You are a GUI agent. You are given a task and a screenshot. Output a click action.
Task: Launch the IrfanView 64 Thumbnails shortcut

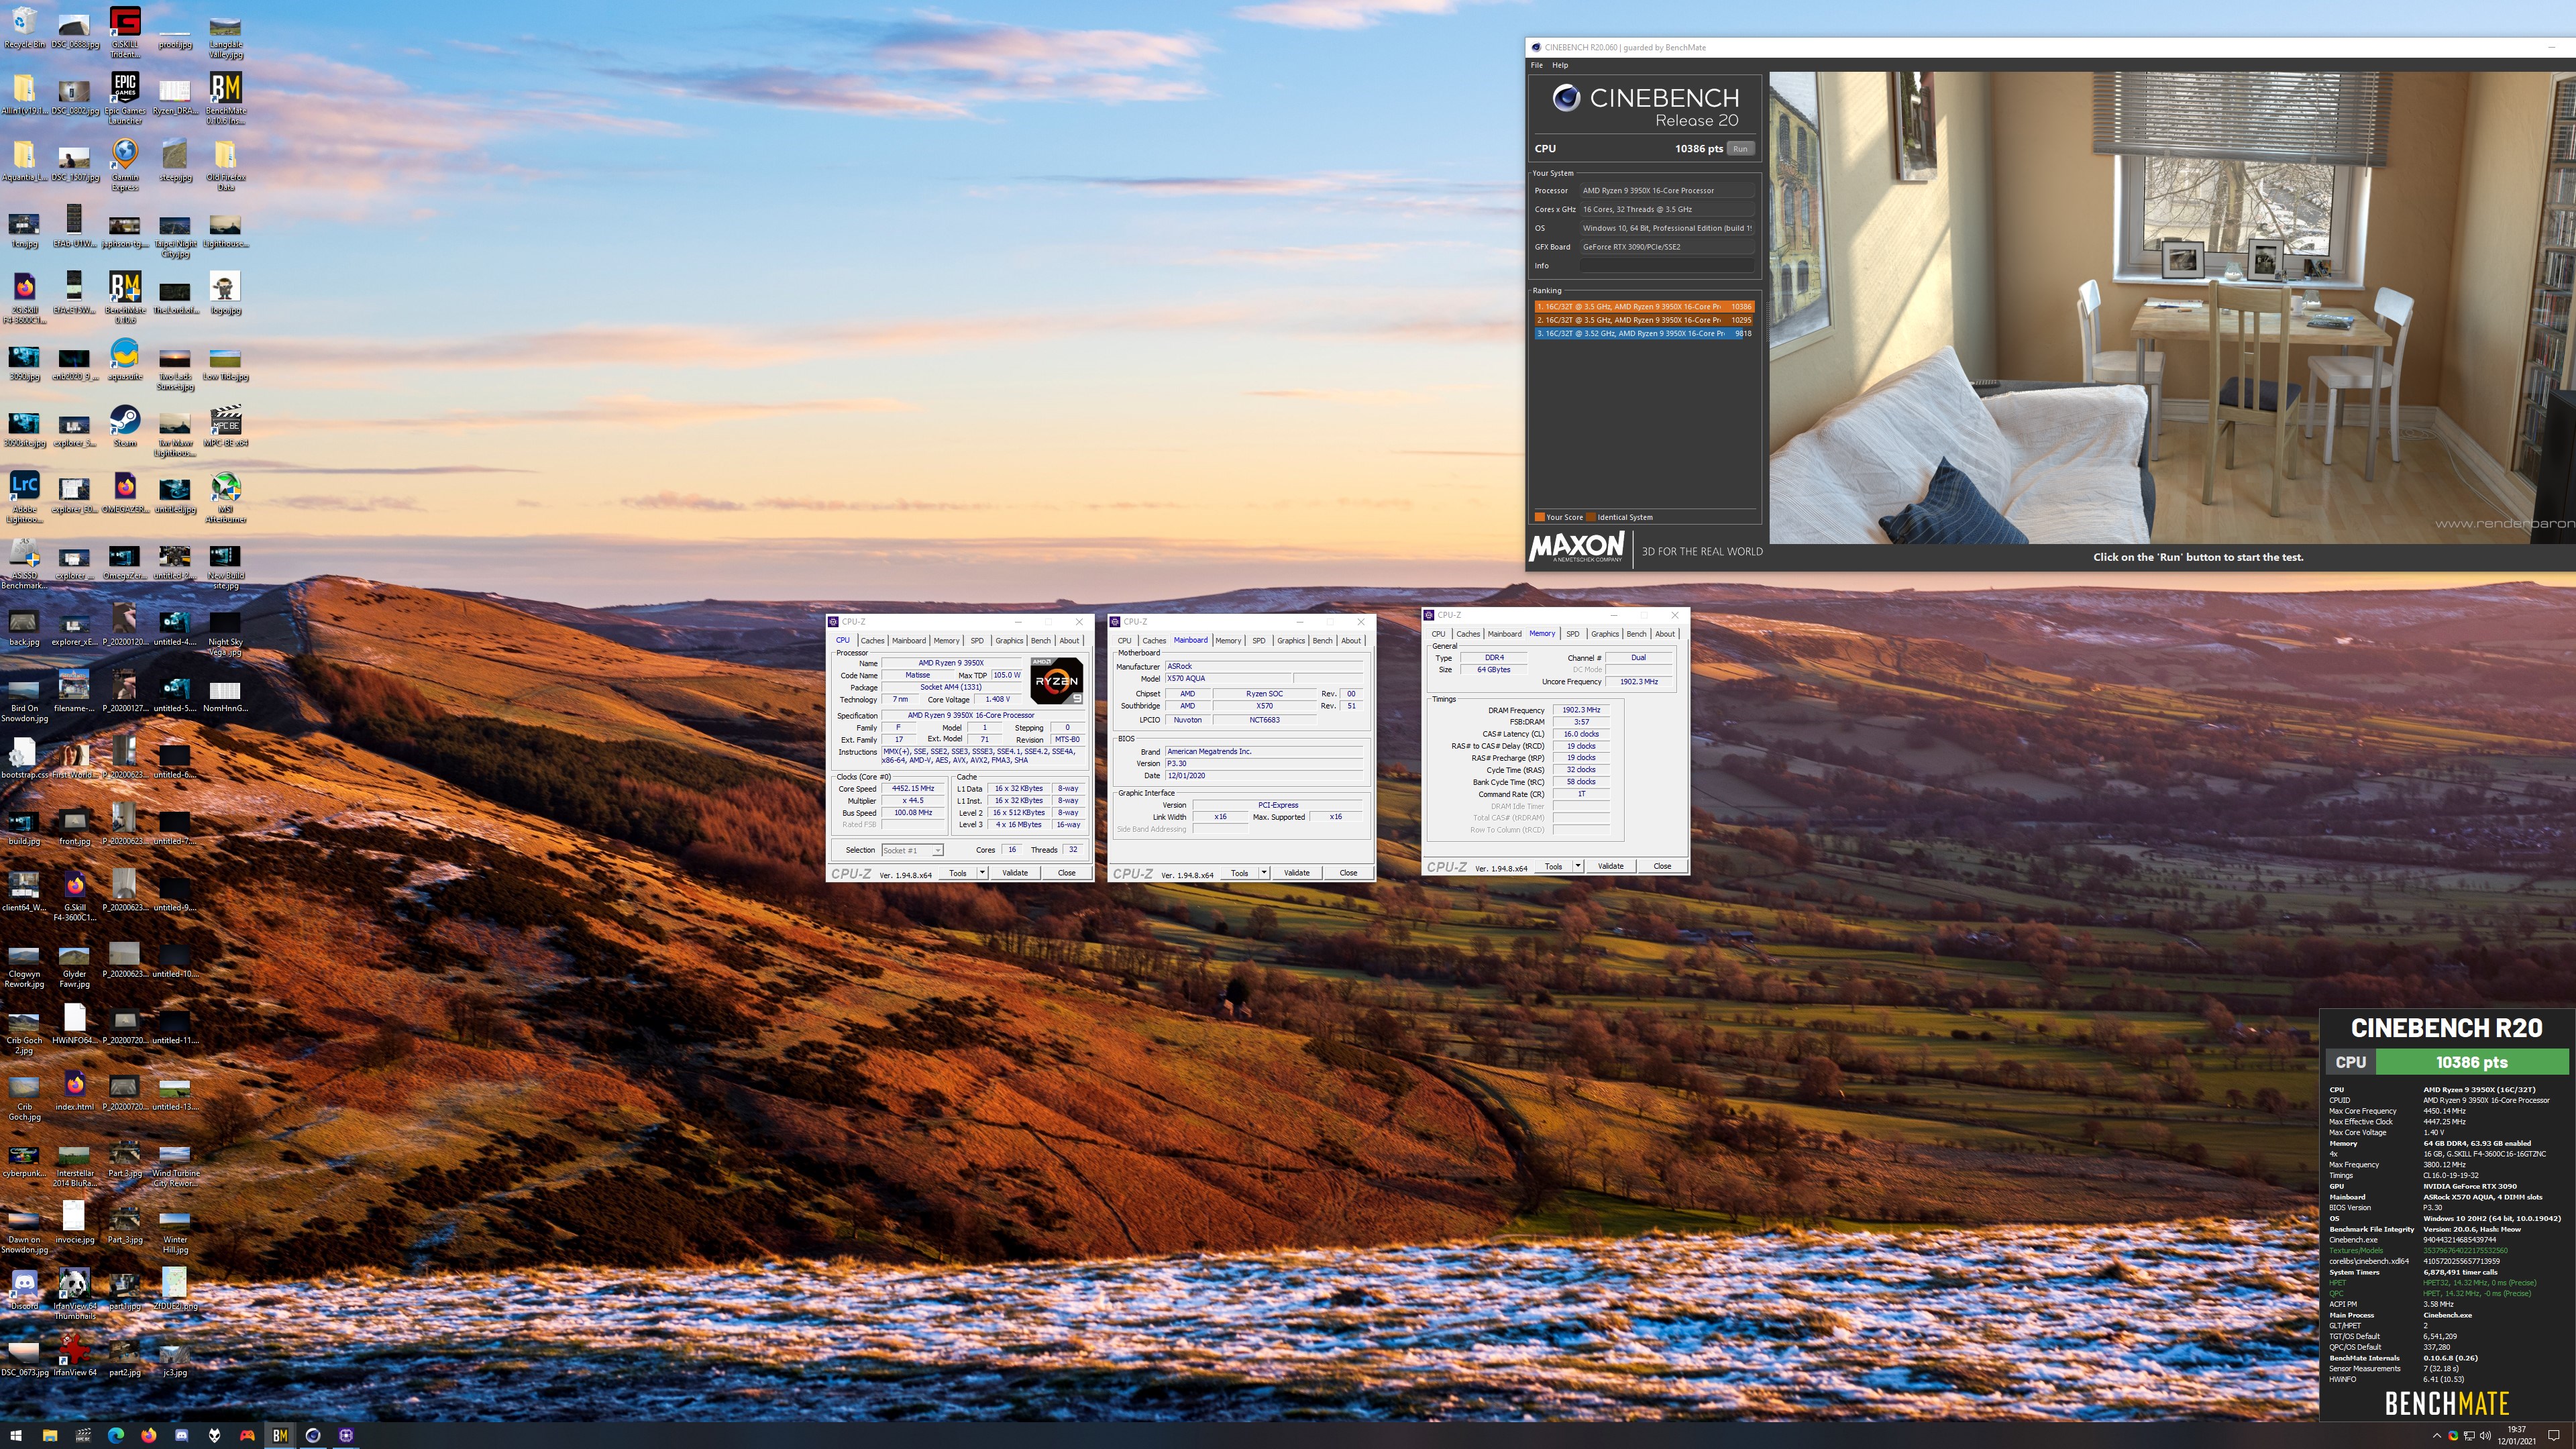[75, 1293]
